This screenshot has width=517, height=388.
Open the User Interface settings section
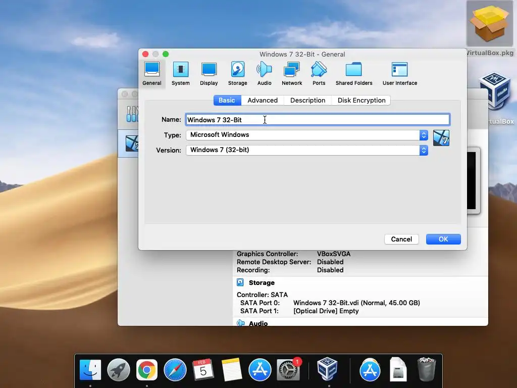pyautogui.click(x=400, y=74)
